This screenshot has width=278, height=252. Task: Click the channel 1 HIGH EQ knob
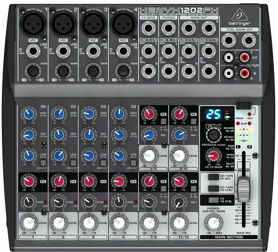28,114
